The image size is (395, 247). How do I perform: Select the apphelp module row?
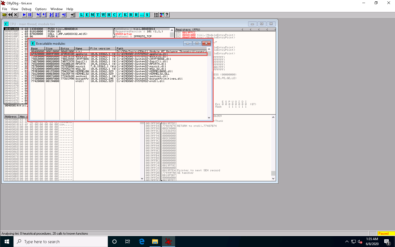[119, 54]
